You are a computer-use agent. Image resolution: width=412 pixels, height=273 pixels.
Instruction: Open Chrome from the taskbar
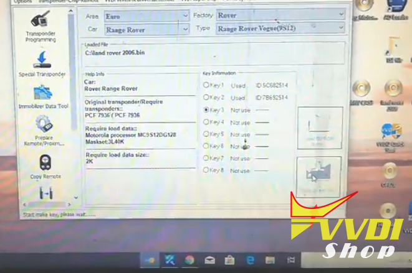(189, 260)
